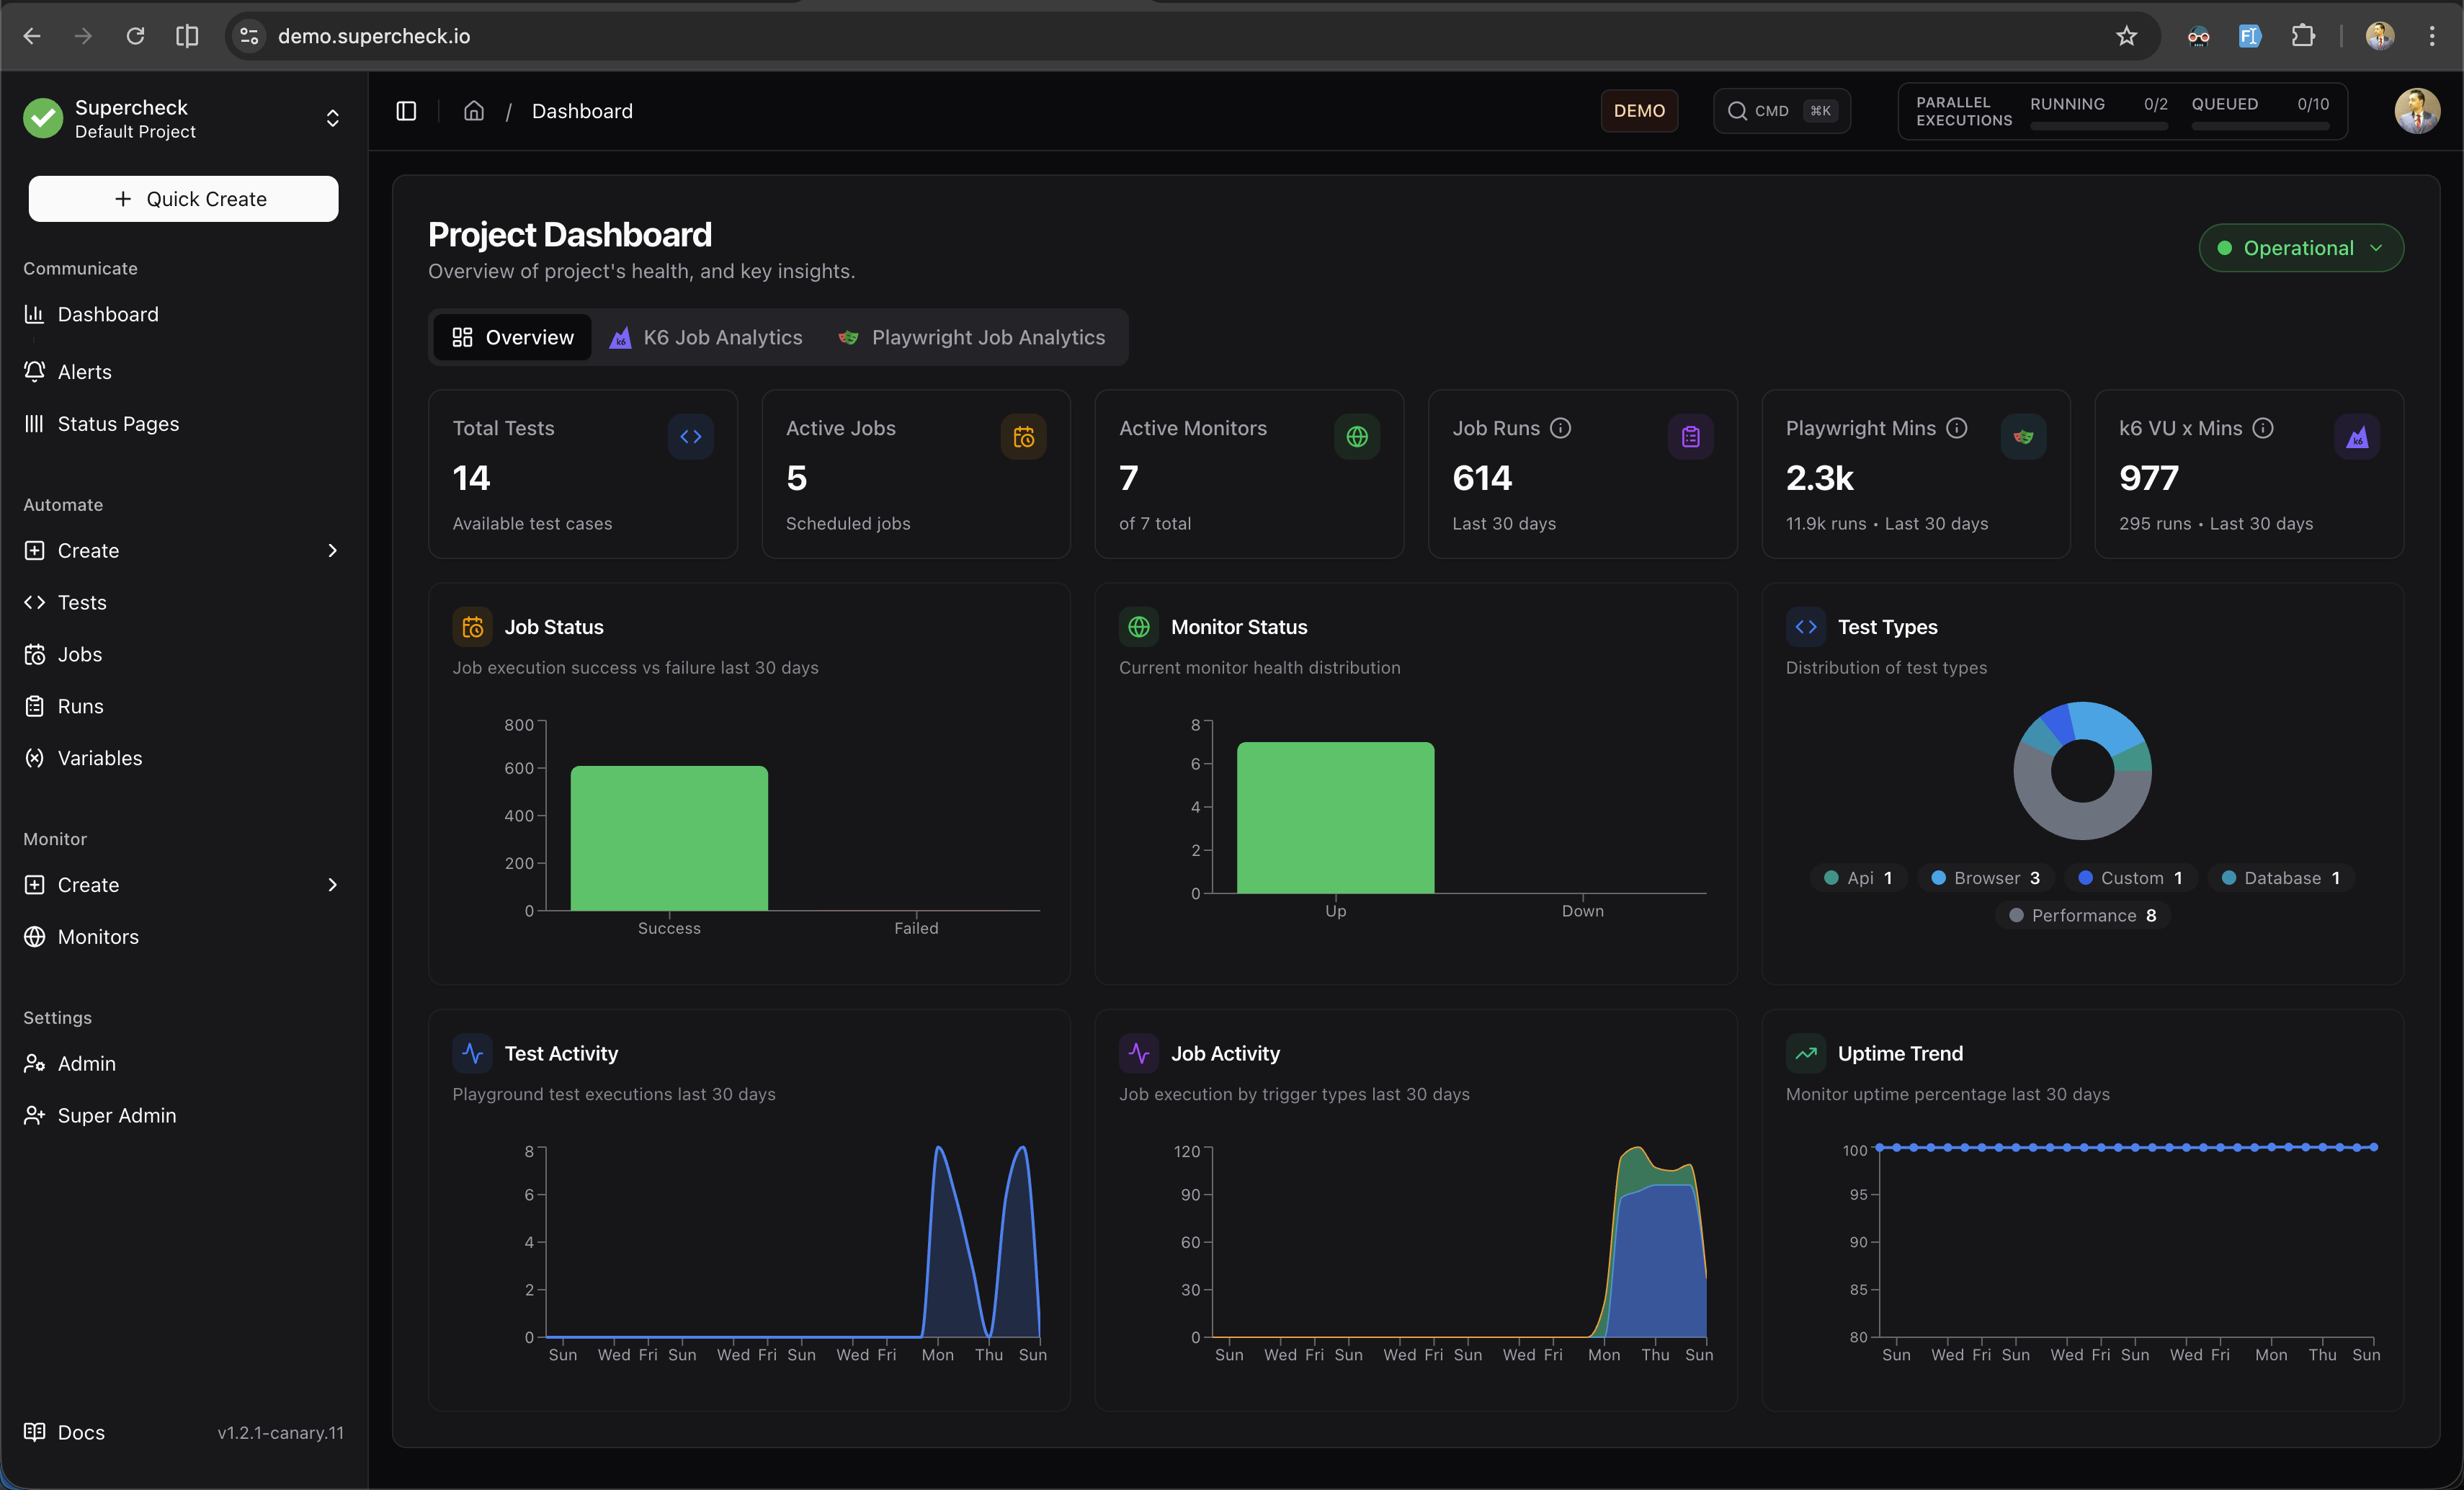Click the k6 VU x Mins info icon
2464x1490 pixels.
click(2263, 428)
